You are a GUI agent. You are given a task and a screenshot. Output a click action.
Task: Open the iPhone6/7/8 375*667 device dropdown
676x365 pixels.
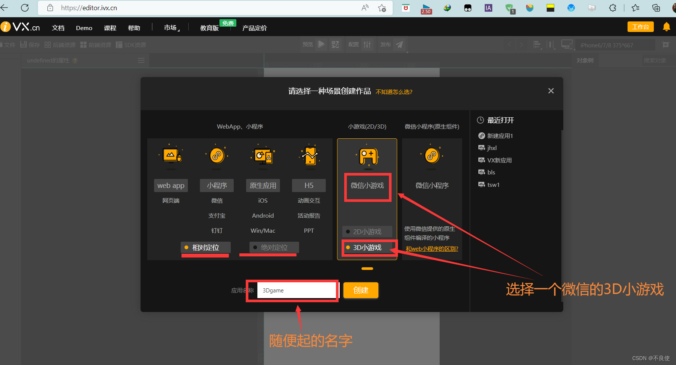(616, 45)
